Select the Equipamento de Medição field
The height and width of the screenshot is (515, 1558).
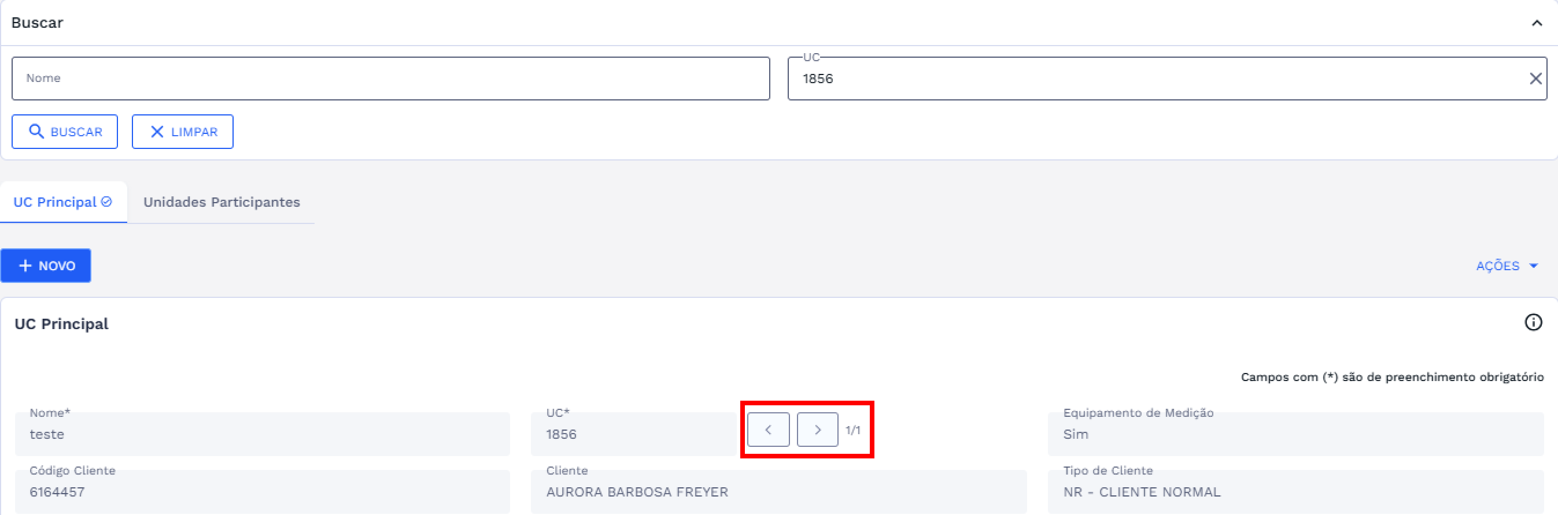coord(1295,434)
